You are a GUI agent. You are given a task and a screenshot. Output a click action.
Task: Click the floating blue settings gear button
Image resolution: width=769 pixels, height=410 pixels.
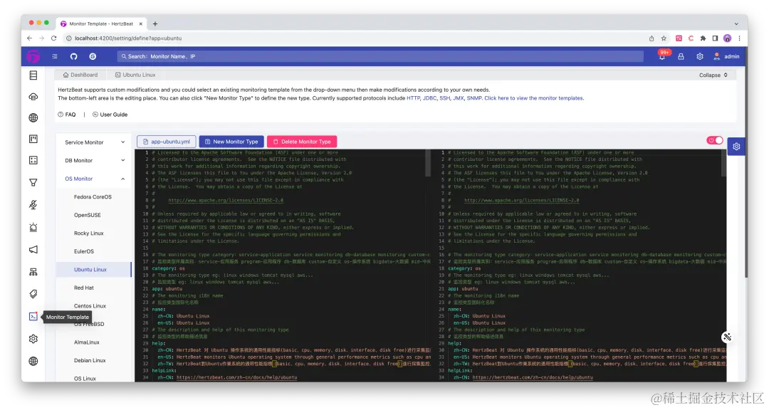click(737, 147)
